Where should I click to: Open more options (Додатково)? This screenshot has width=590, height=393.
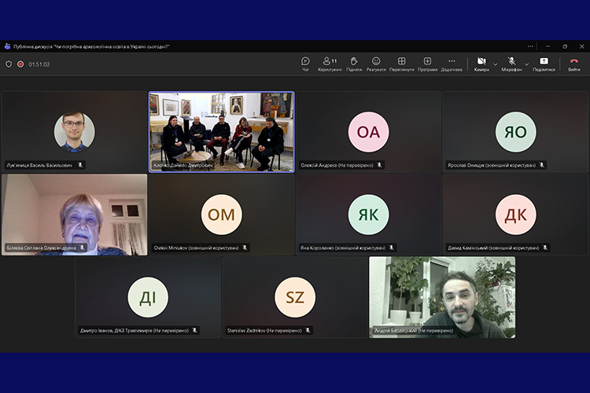452,64
